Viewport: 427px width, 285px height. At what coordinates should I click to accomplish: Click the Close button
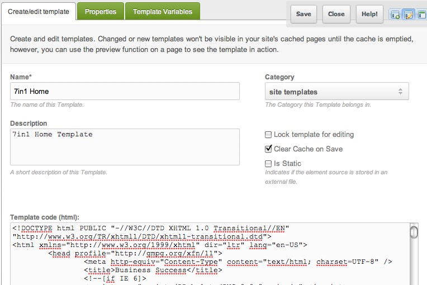pyautogui.click(x=336, y=14)
